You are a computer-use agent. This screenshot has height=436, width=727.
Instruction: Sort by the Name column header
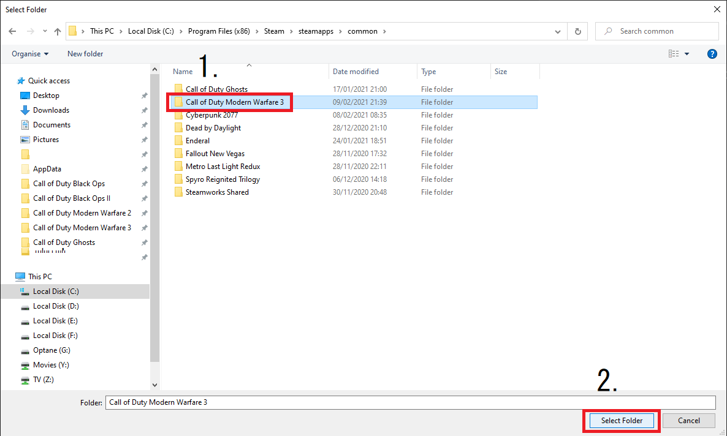[183, 72]
